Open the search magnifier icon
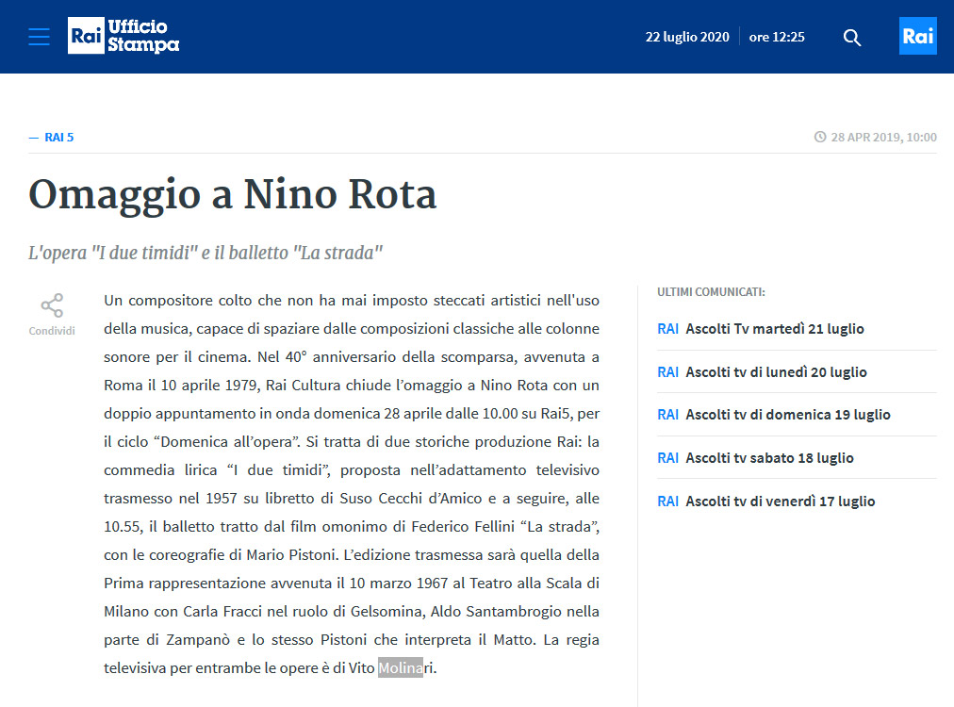This screenshot has width=954, height=707. [x=852, y=38]
